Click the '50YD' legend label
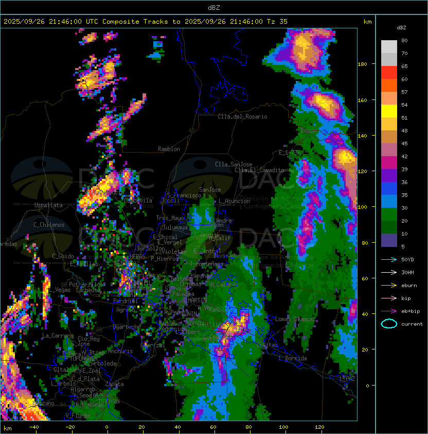Viewport: 428px width, 434px height. click(407, 260)
